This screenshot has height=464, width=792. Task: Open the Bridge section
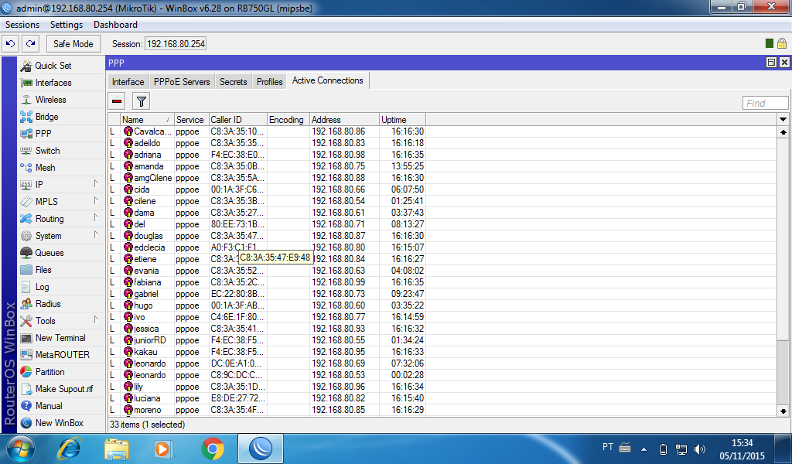pos(60,117)
